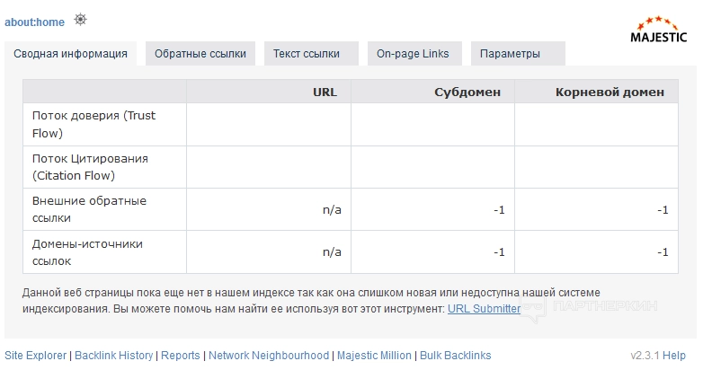
Task: Click the Bulk Backlinks link
Action: click(456, 356)
